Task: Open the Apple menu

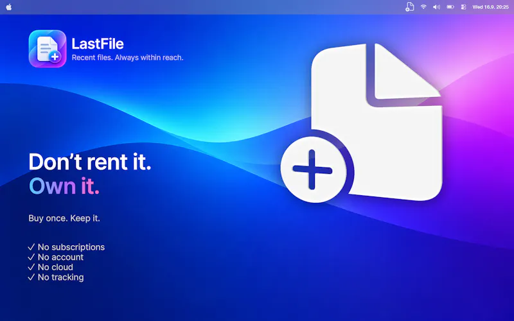Action: tap(9, 7)
